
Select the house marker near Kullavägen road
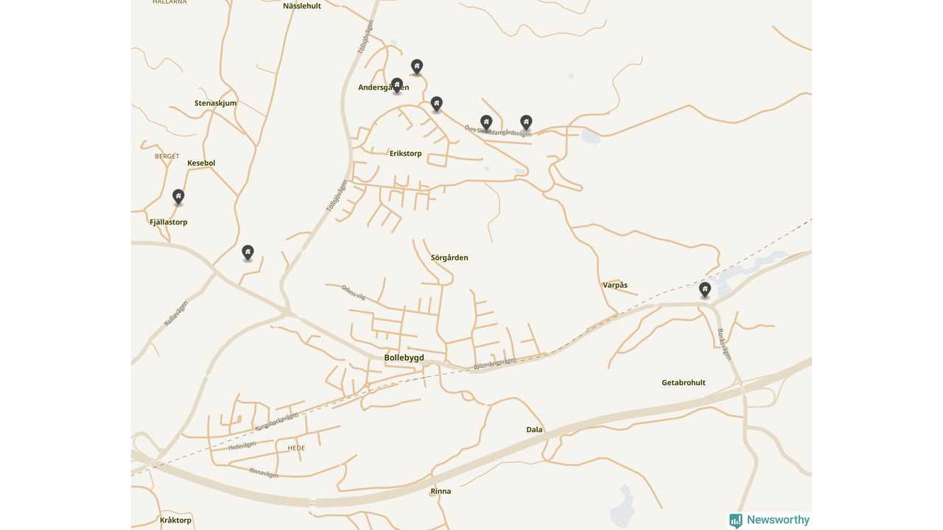(x=248, y=252)
